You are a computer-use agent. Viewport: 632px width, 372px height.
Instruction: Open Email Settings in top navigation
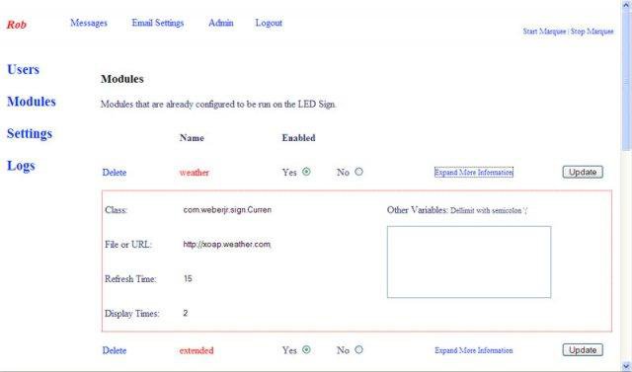click(158, 23)
